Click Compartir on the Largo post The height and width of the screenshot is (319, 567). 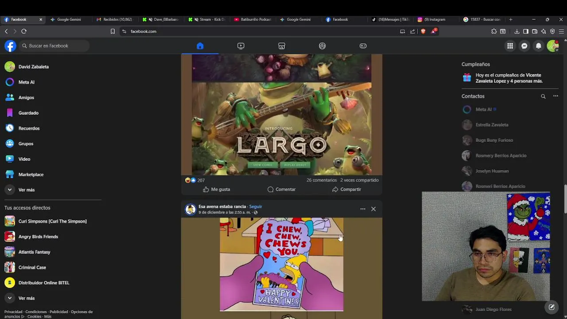click(346, 189)
